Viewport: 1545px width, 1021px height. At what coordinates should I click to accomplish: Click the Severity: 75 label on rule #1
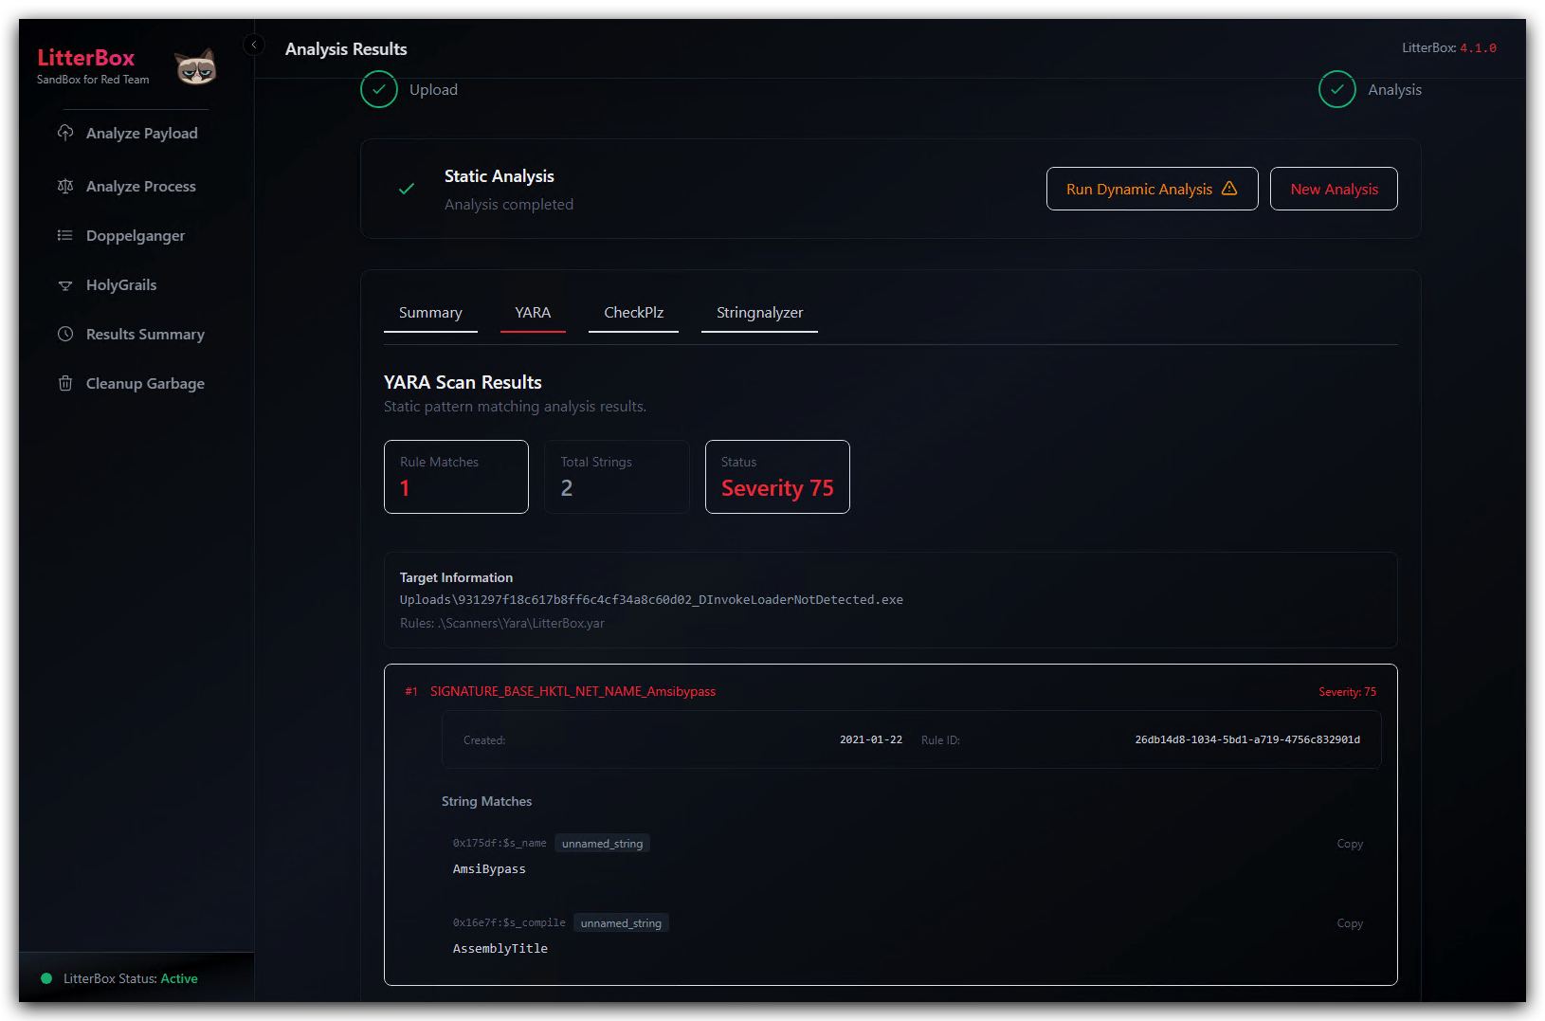(x=1347, y=692)
